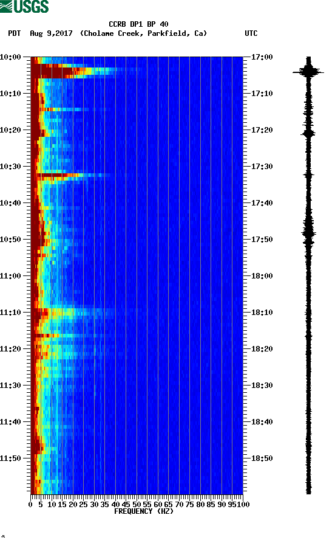The width and height of the screenshot is (335, 543).
Task: Click the 'UTC' timezone label
Action: pyautogui.click(x=251, y=33)
